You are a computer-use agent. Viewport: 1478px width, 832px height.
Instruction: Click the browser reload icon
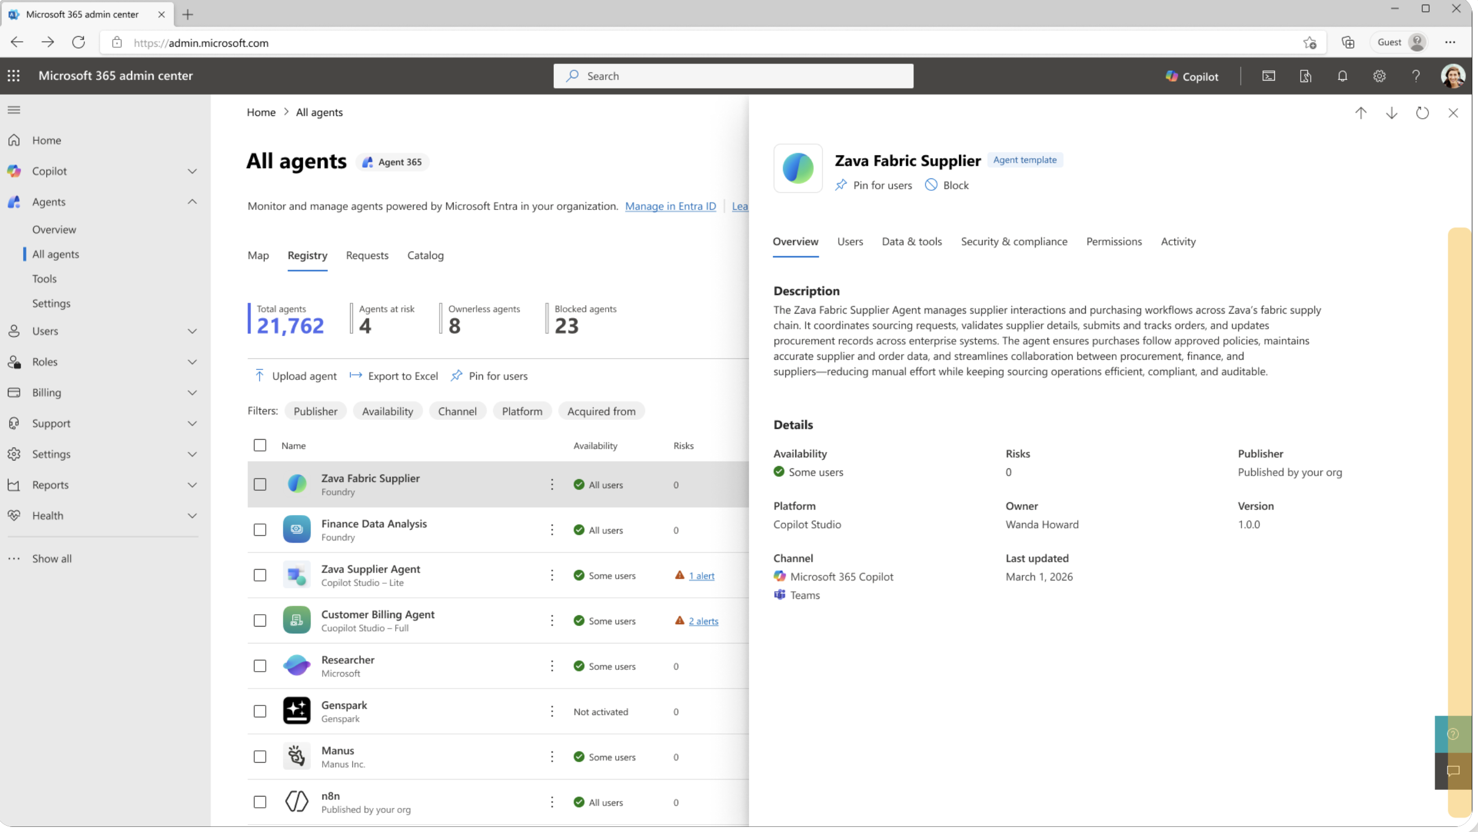79,42
